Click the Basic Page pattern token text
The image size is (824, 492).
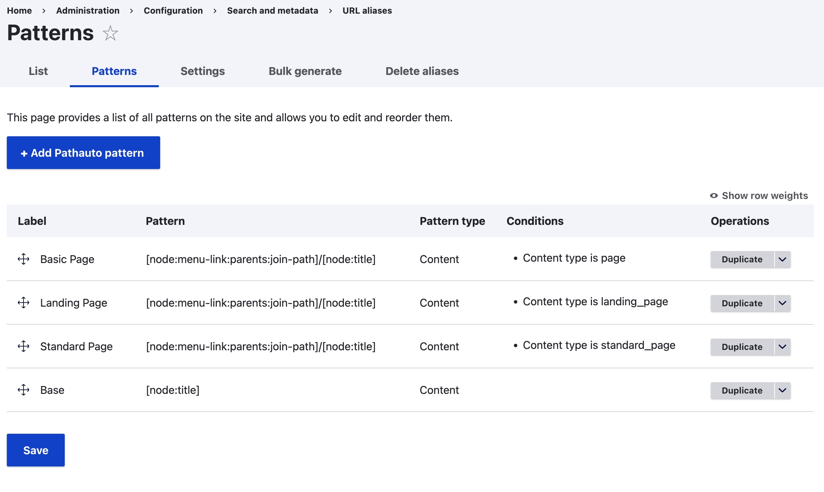[x=261, y=259]
